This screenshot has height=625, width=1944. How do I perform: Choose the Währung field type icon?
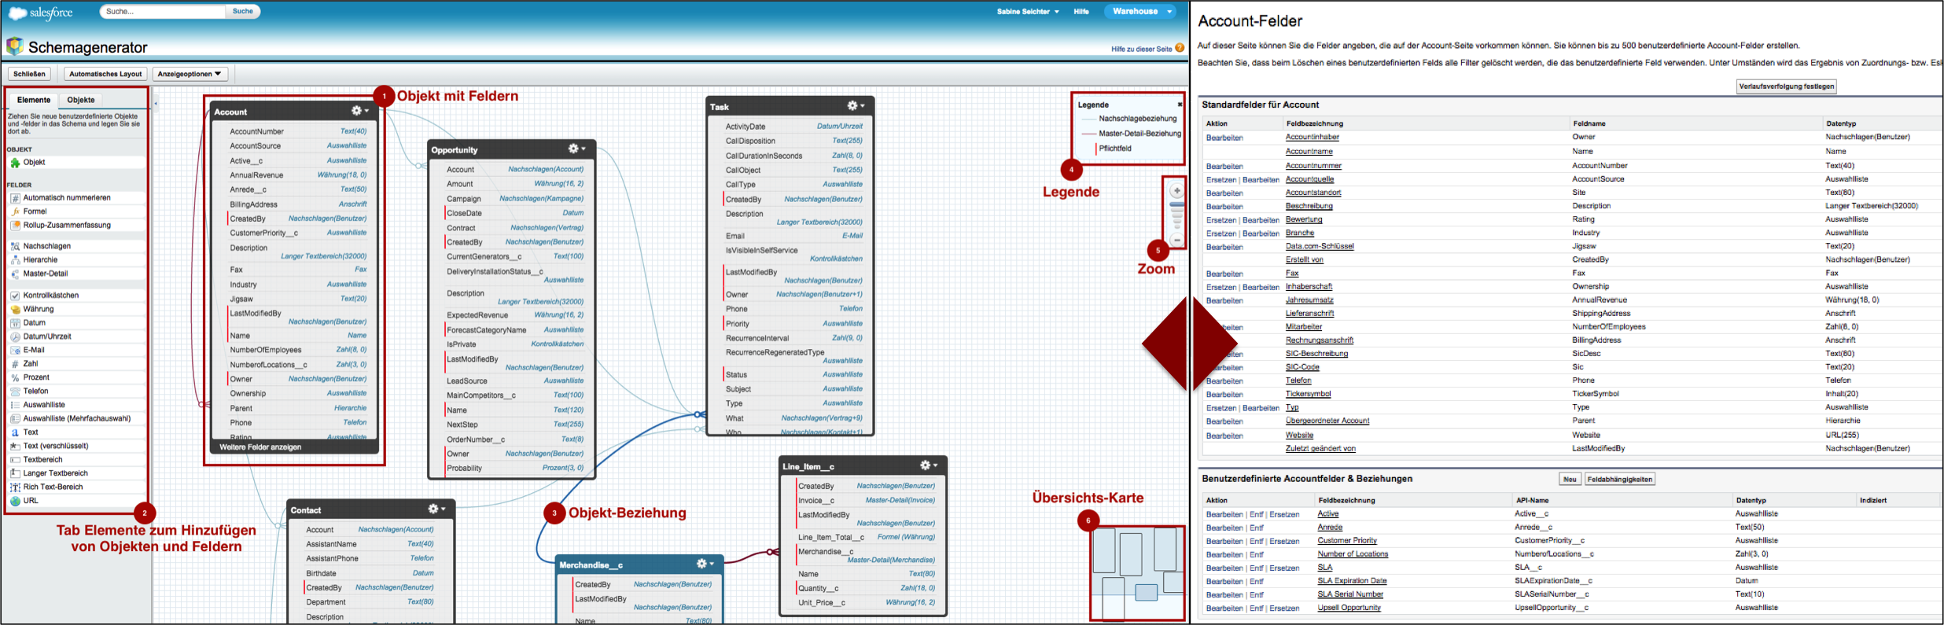pyautogui.click(x=15, y=309)
